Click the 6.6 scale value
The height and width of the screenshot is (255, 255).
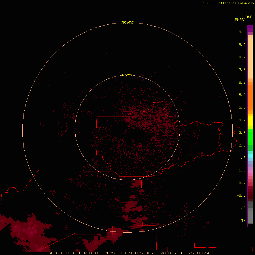[x=242, y=82]
